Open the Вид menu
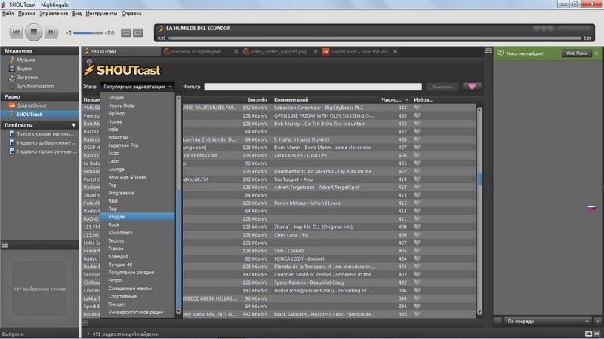Screen dimensions: 604x339 tap(77, 13)
